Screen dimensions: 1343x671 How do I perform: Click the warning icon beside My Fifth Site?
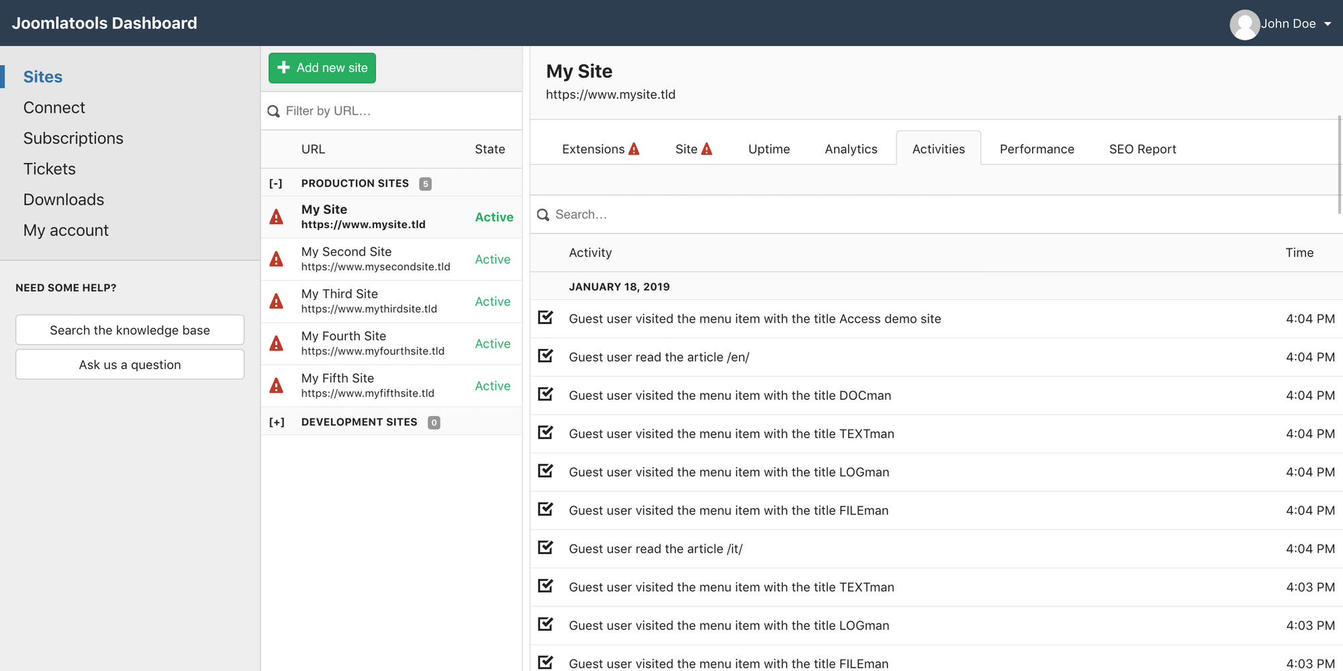point(276,386)
